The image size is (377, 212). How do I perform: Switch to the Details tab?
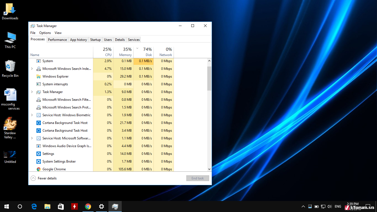(120, 40)
